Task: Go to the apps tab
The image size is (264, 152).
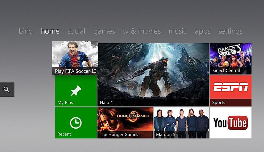Action: point(203,31)
